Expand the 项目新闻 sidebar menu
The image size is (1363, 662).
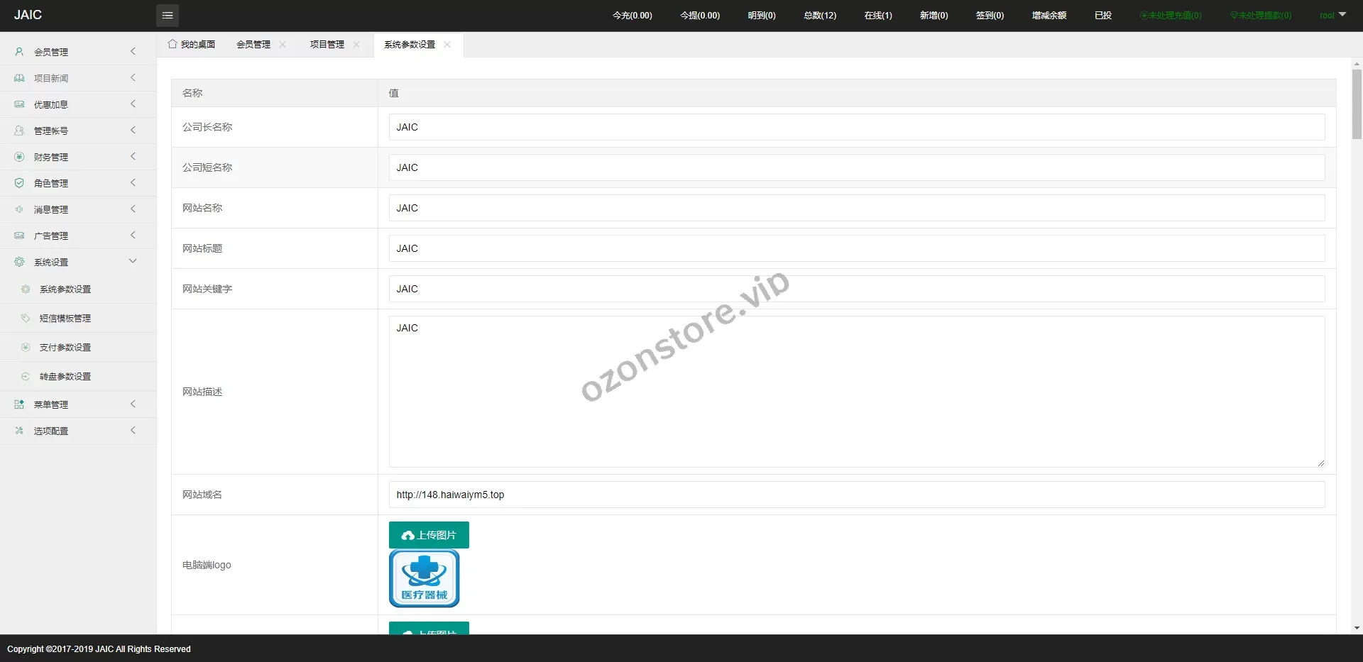(133, 78)
